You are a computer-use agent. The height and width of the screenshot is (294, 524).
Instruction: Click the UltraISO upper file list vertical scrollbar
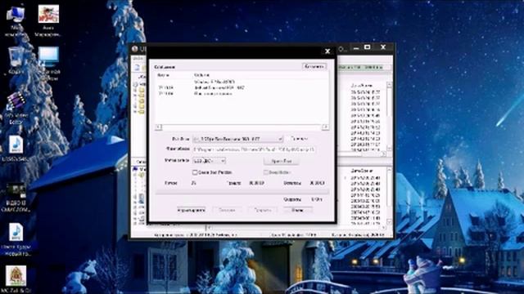point(390,118)
